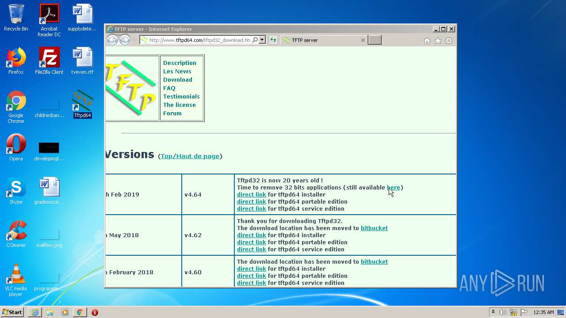Open Skype desktop shortcut

[16, 191]
